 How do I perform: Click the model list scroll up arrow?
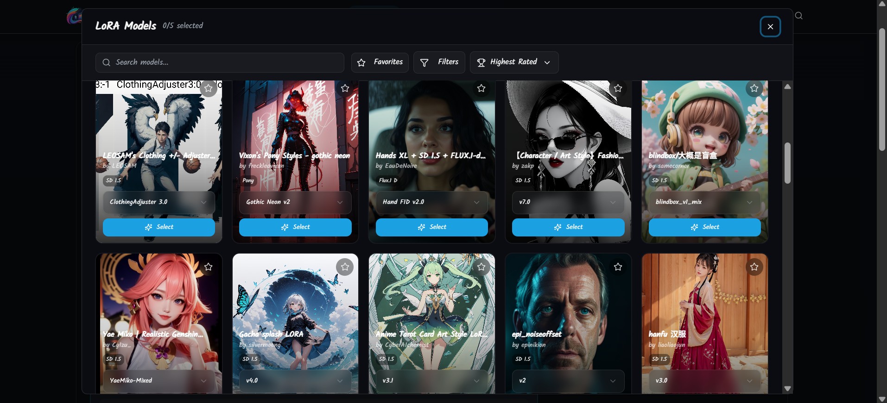tap(787, 87)
